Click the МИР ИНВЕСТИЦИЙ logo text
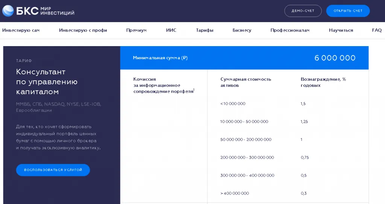Screen dimensions: 385x204 coord(57,11)
